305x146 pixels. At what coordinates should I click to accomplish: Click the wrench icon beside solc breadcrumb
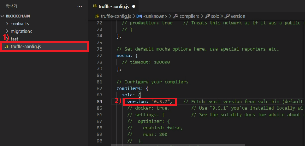click(207, 16)
